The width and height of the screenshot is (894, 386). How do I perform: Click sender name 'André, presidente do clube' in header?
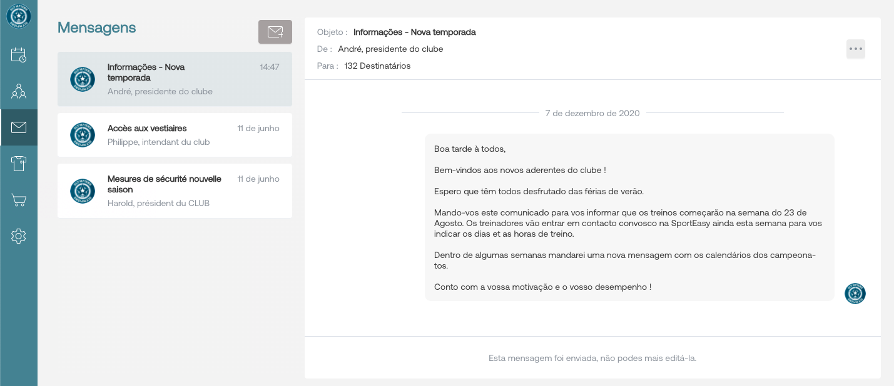(x=390, y=49)
